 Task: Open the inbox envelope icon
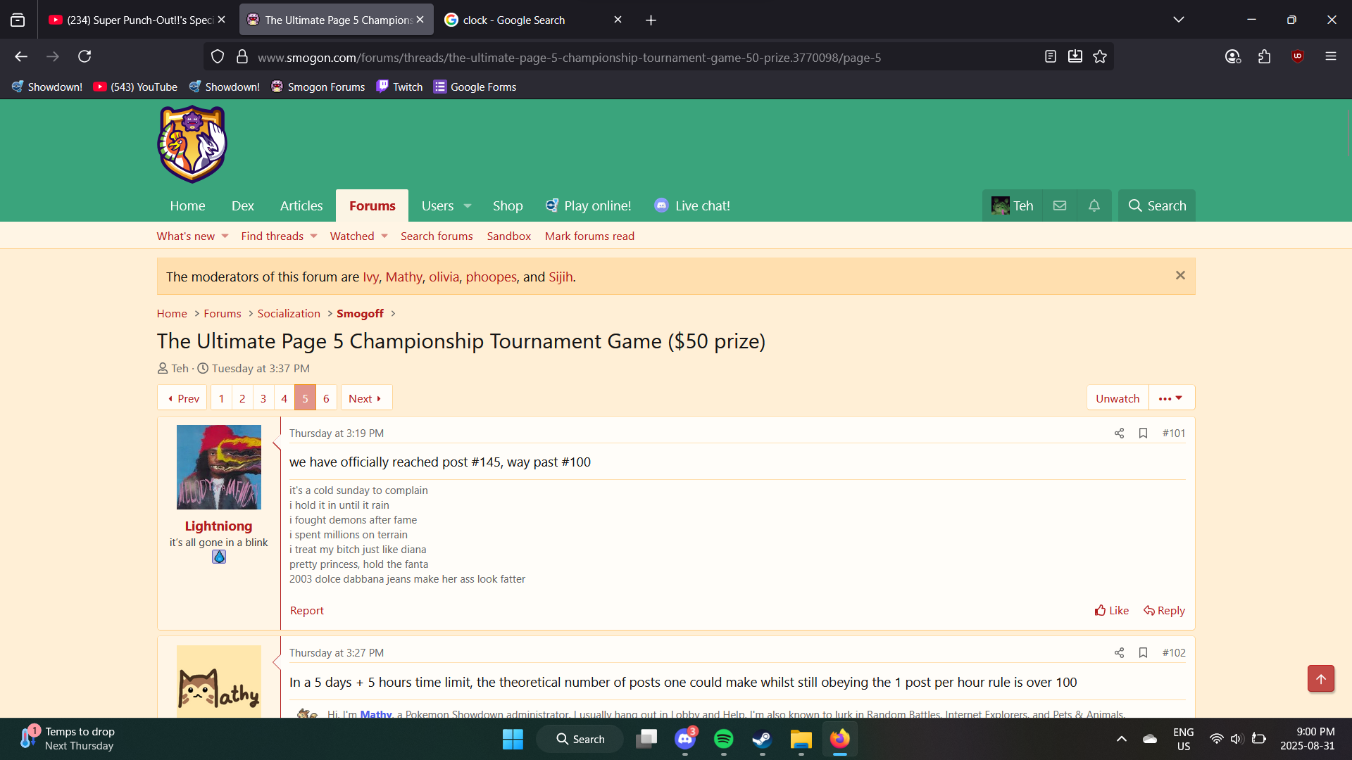tap(1060, 205)
